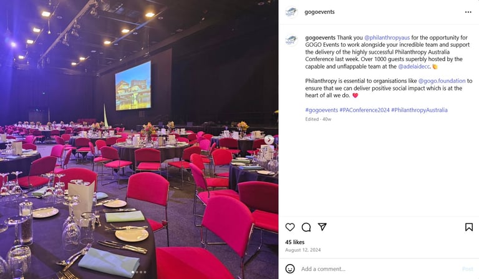This screenshot has height=279, width=479.
Task: Open the emoji picker smiley icon
Action: coord(290,268)
